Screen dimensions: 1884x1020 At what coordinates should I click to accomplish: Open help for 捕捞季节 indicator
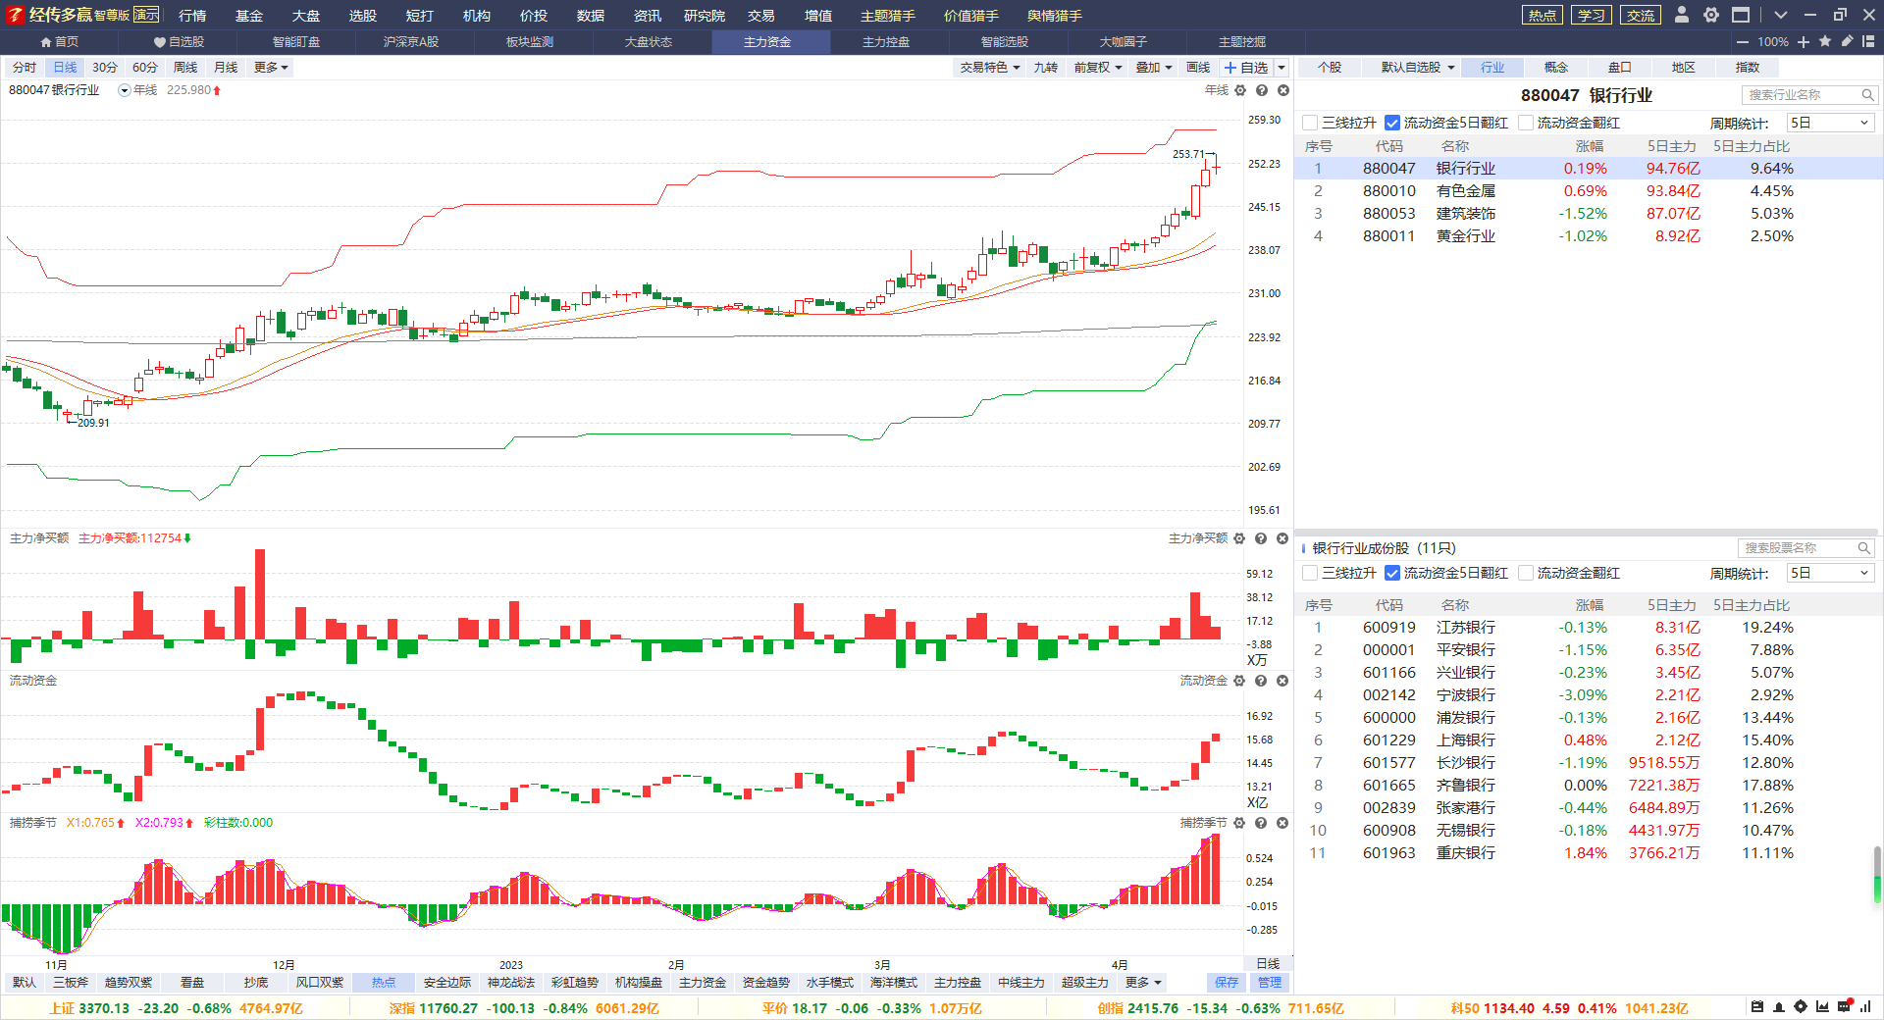tap(1261, 823)
